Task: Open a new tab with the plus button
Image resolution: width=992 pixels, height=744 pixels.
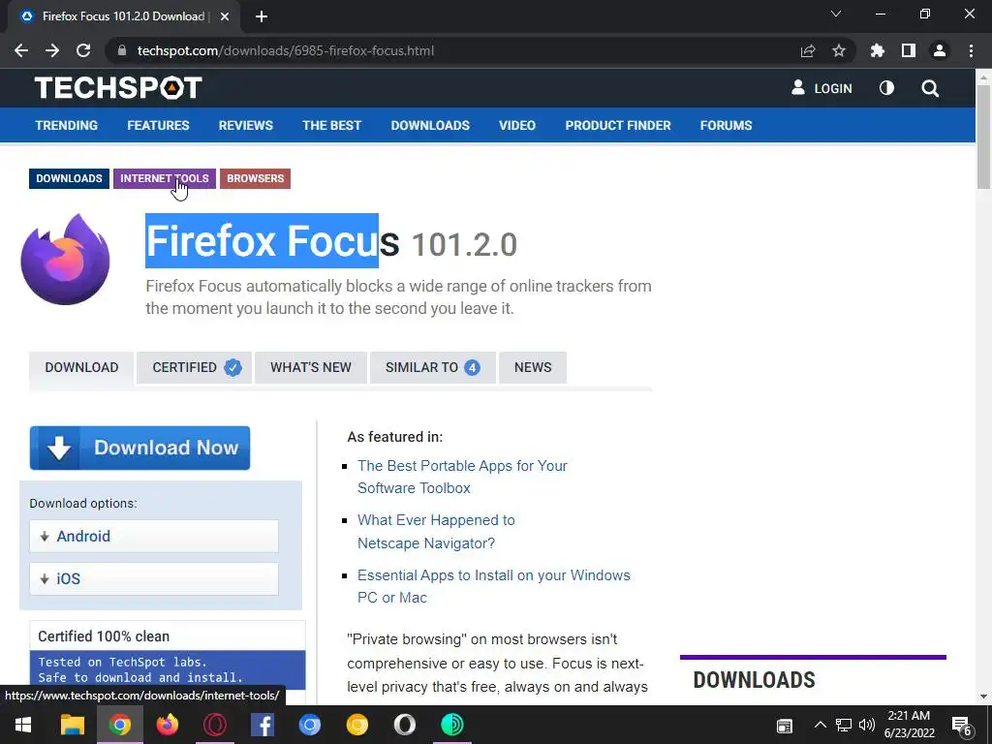Action: (x=262, y=16)
